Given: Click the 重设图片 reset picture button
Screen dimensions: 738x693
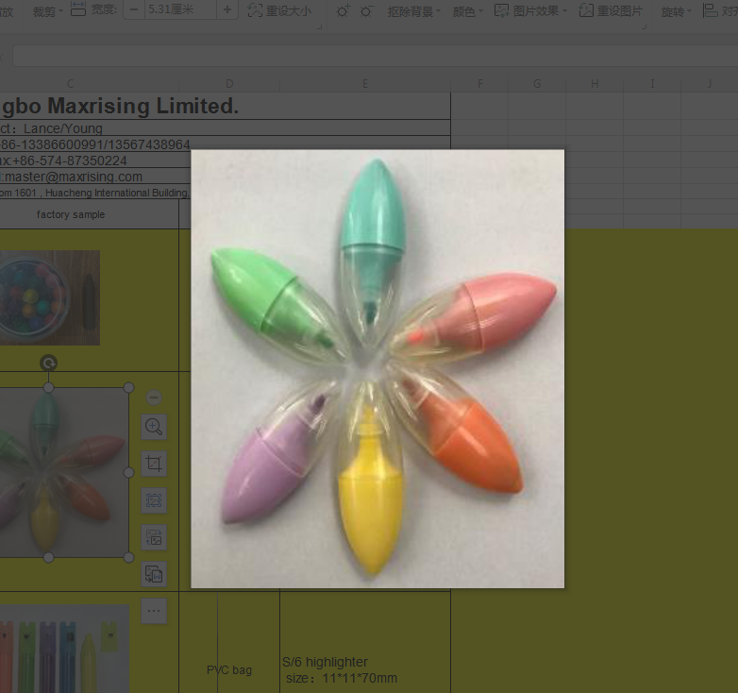Looking at the screenshot, I should 611,10.
